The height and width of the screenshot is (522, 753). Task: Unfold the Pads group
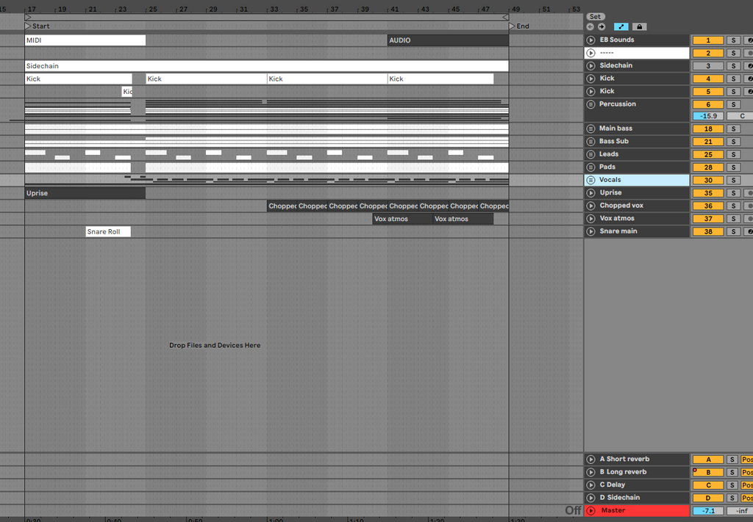coord(591,167)
